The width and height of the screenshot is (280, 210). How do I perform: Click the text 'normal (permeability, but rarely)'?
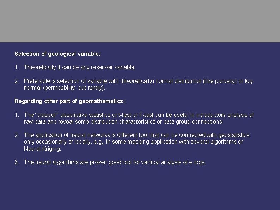(64, 88)
